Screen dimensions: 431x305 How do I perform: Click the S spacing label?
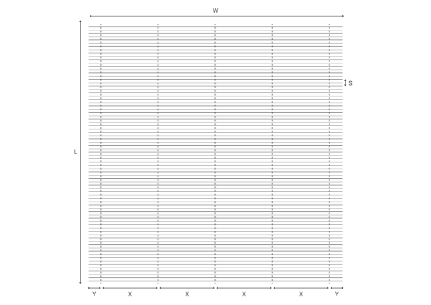tap(351, 83)
